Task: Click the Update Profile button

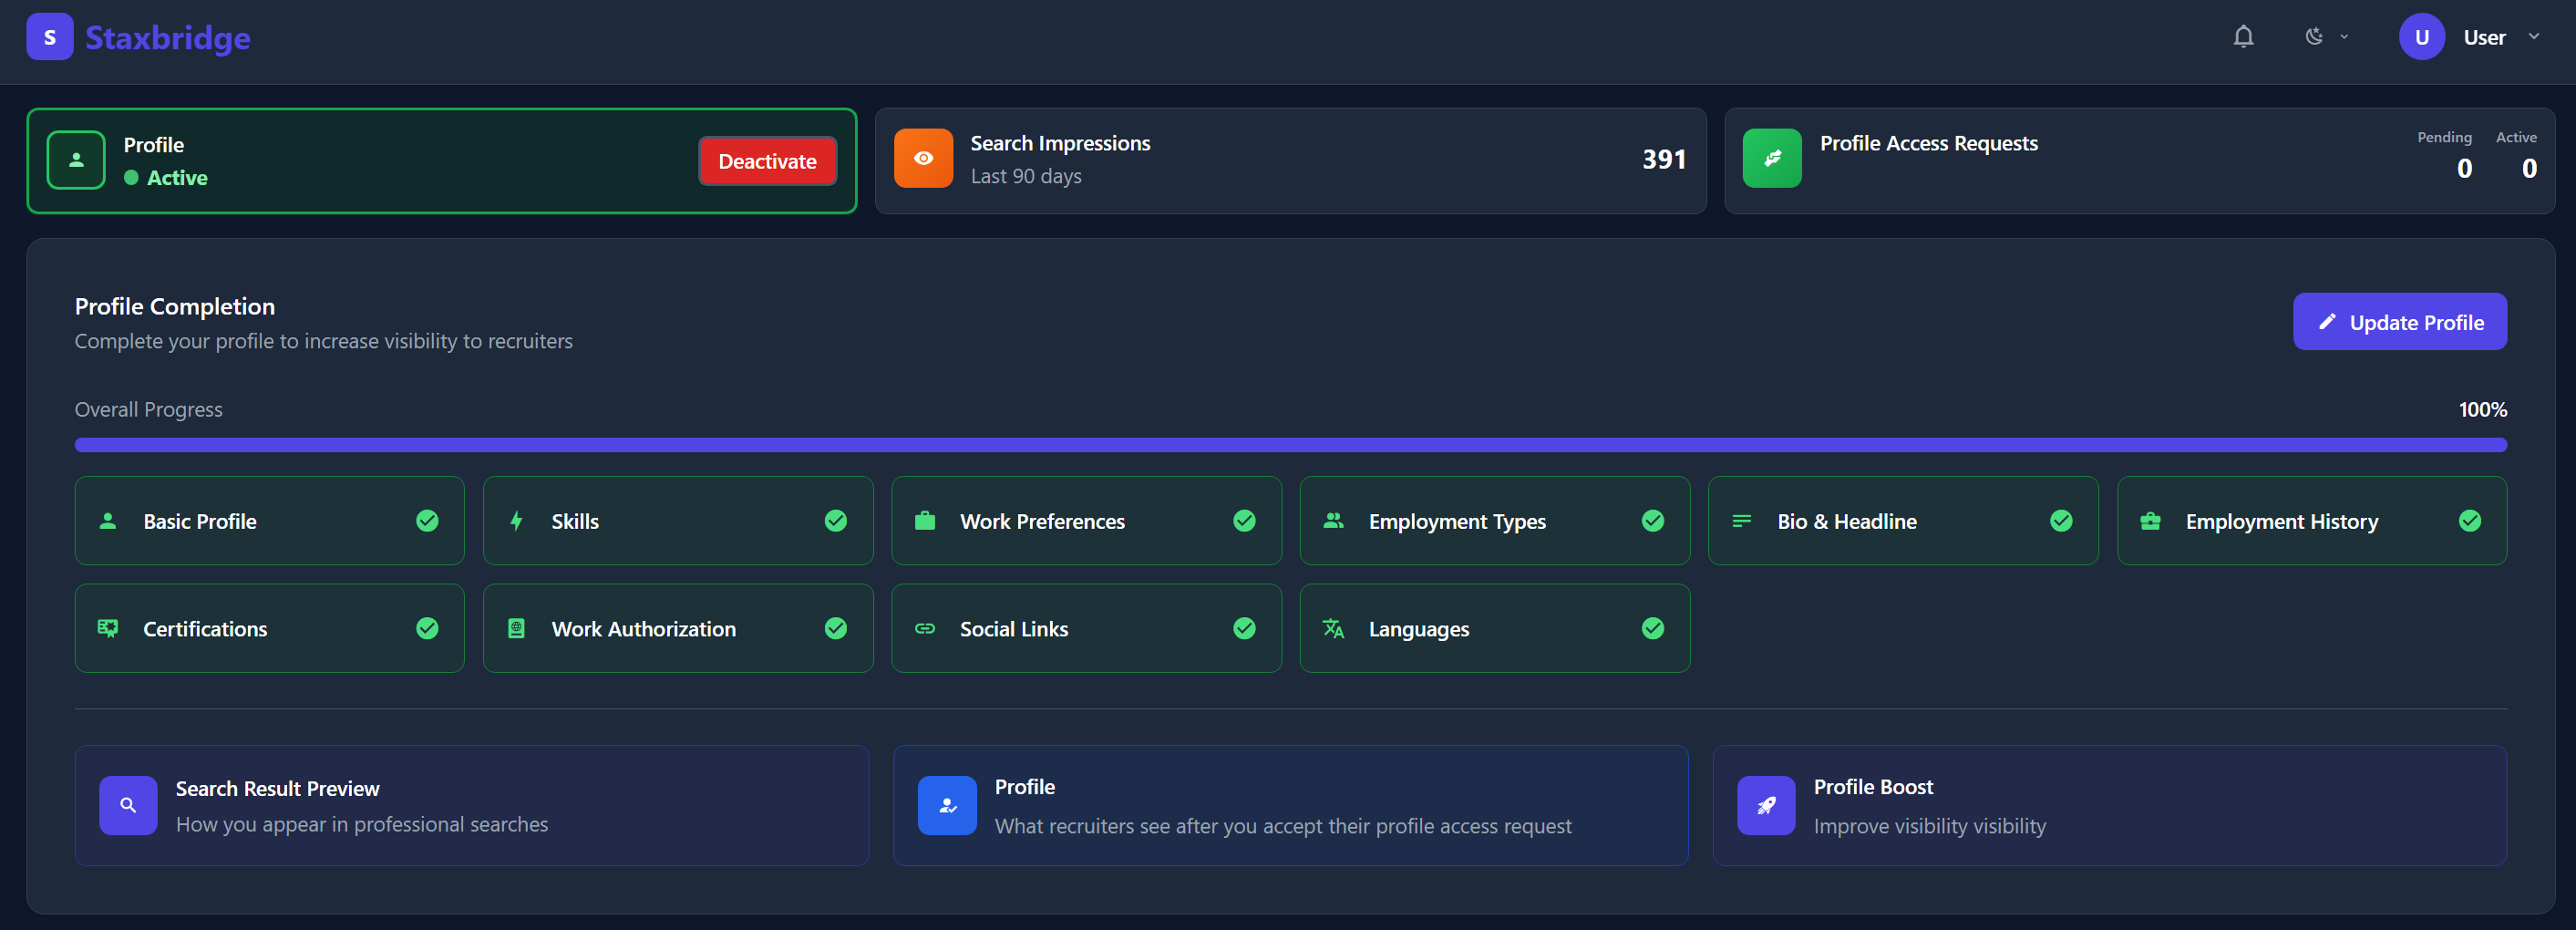Action: 2399,322
